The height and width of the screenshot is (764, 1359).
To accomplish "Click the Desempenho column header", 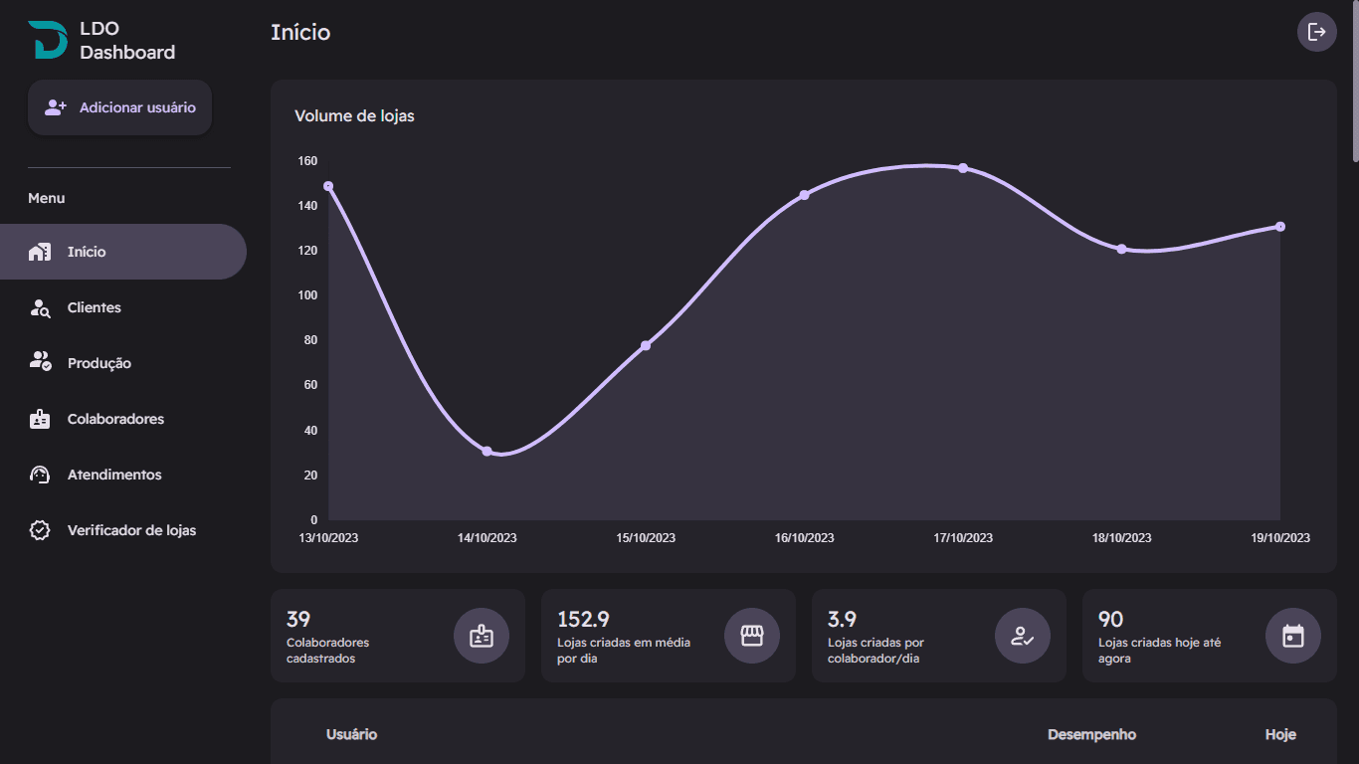I will click(x=1091, y=734).
